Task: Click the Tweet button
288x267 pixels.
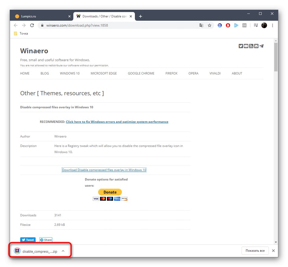Action: click(28, 240)
